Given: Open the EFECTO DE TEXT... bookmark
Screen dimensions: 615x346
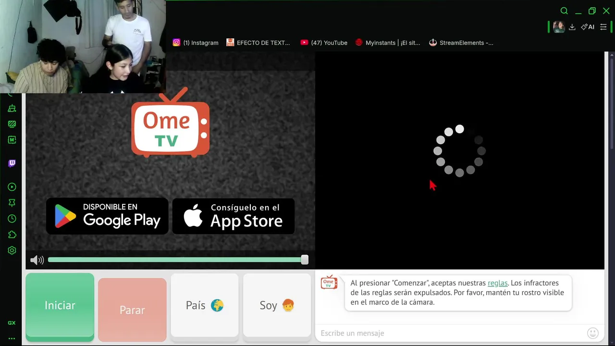Looking at the screenshot, I should point(258,43).
